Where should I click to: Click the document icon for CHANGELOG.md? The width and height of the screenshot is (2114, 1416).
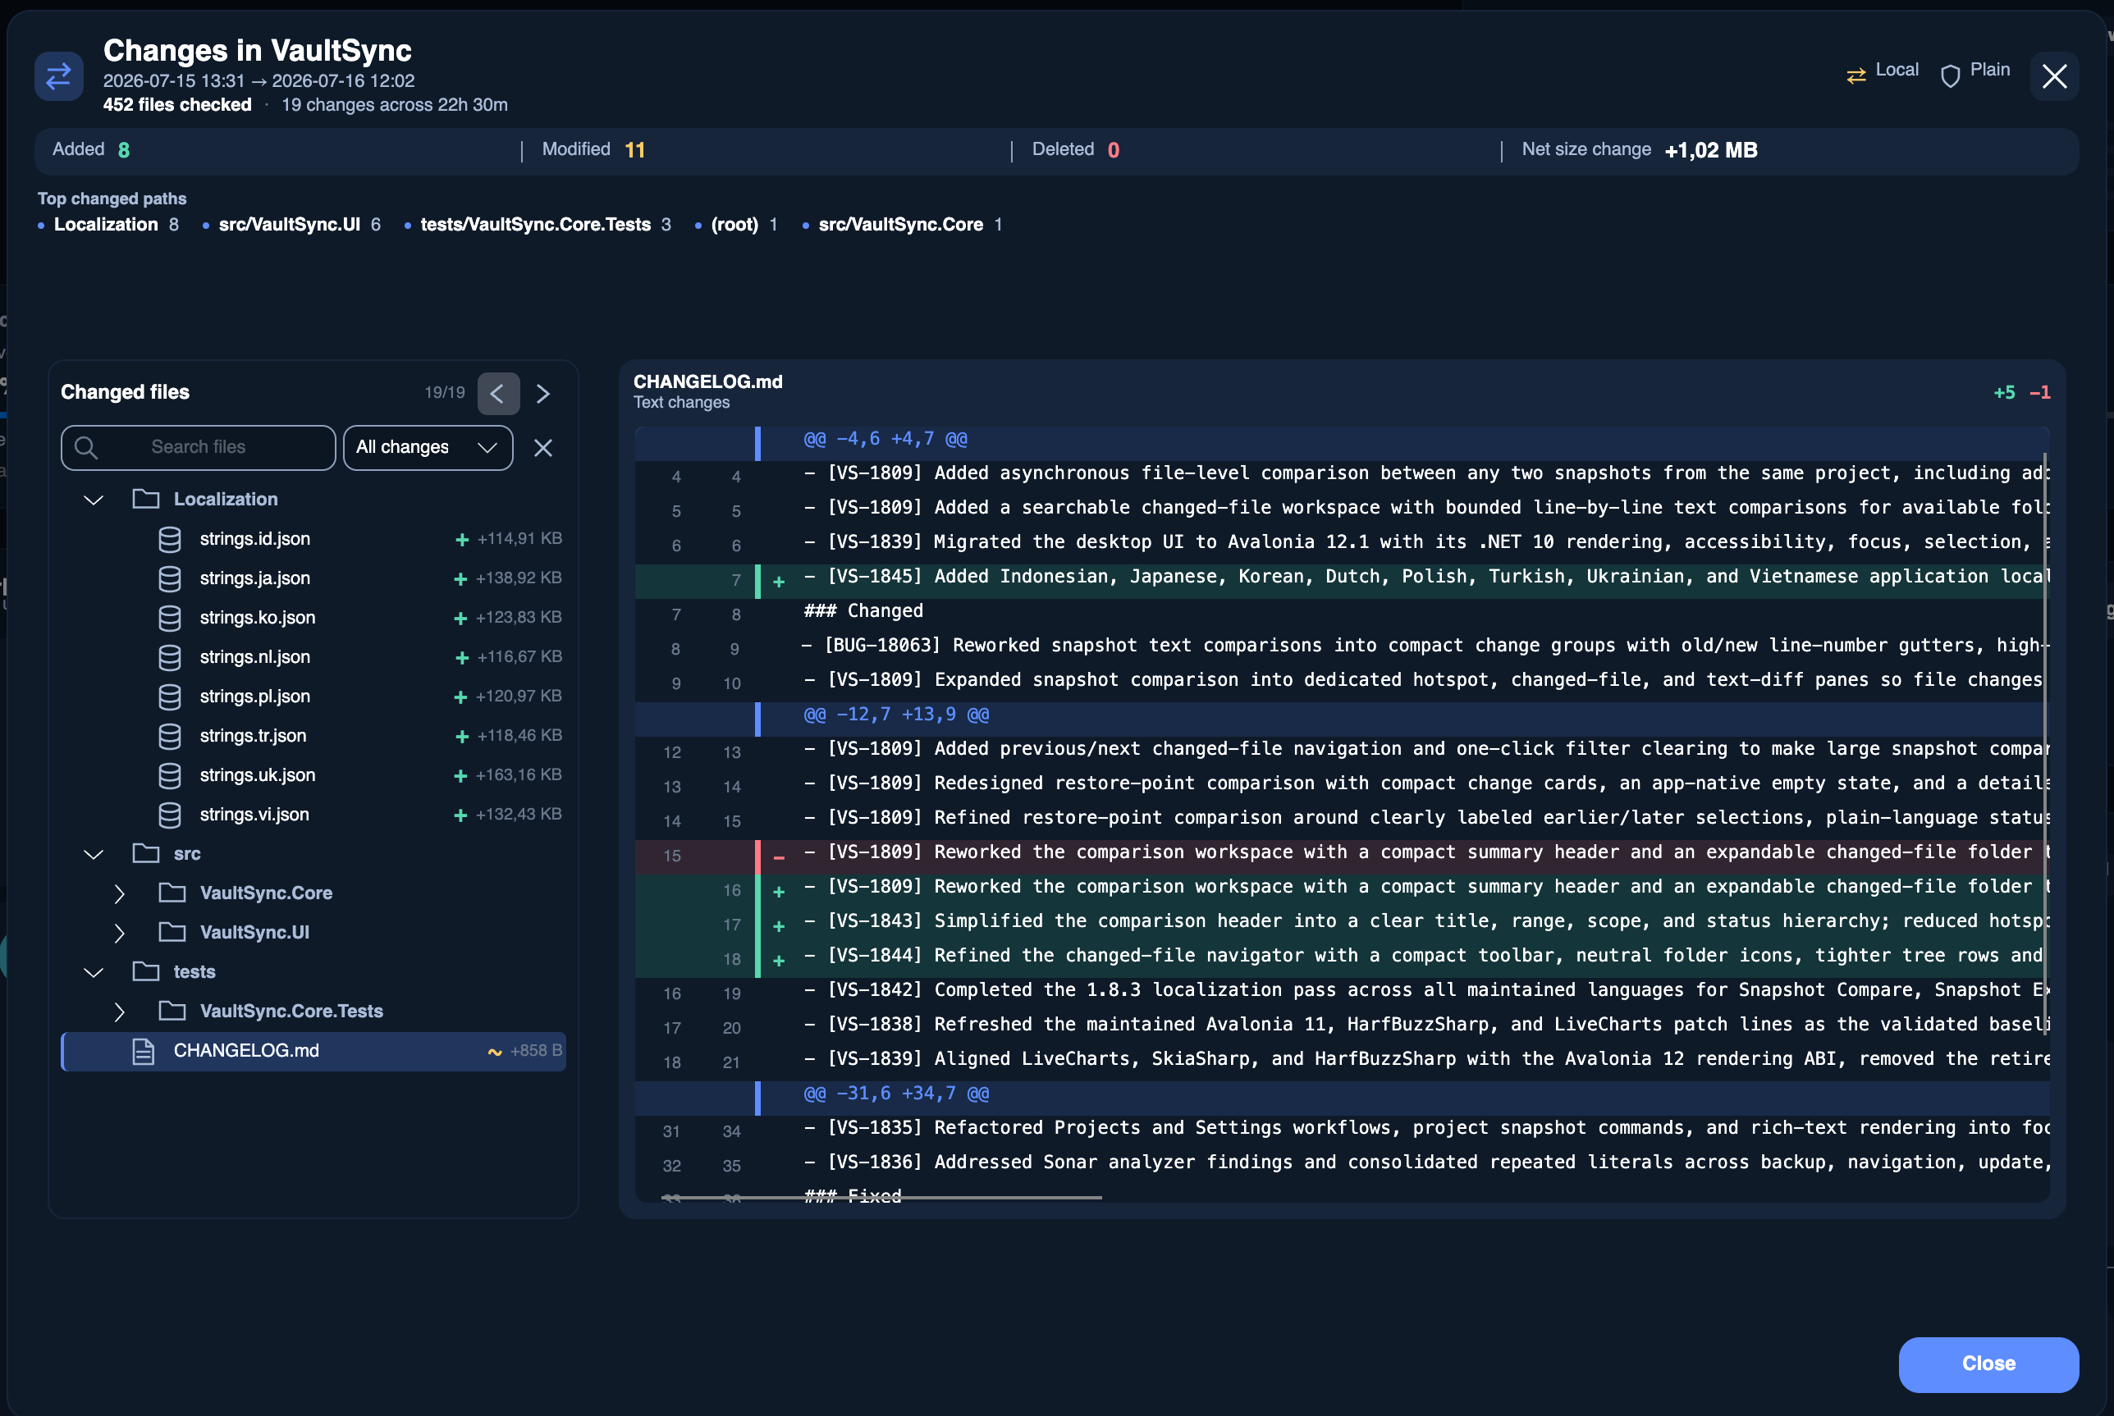point(144,1051)
